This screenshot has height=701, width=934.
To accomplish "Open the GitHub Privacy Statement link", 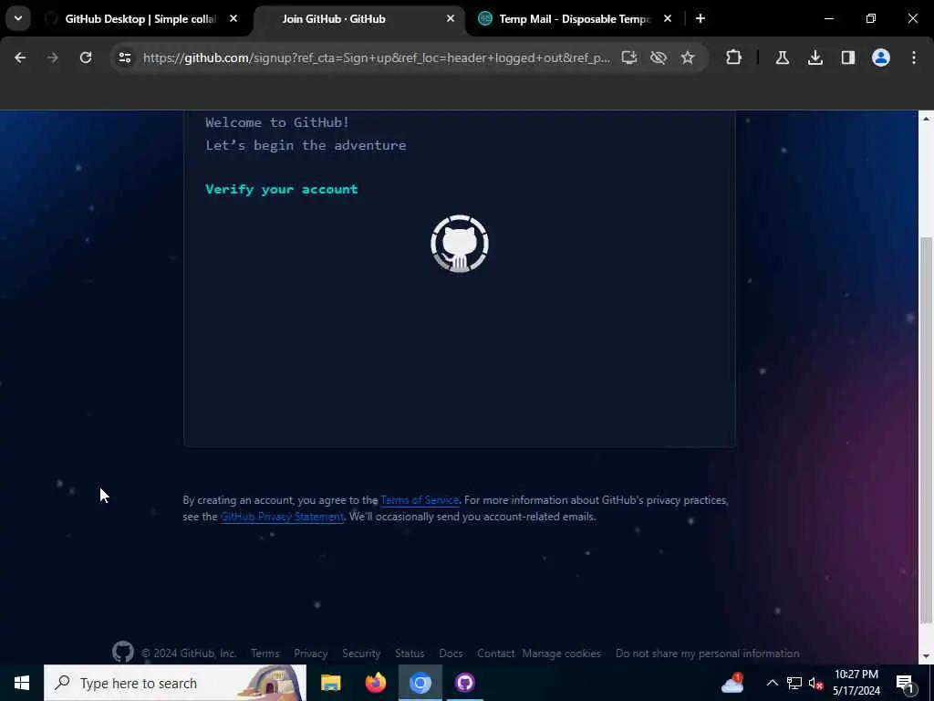I will 283,517.
